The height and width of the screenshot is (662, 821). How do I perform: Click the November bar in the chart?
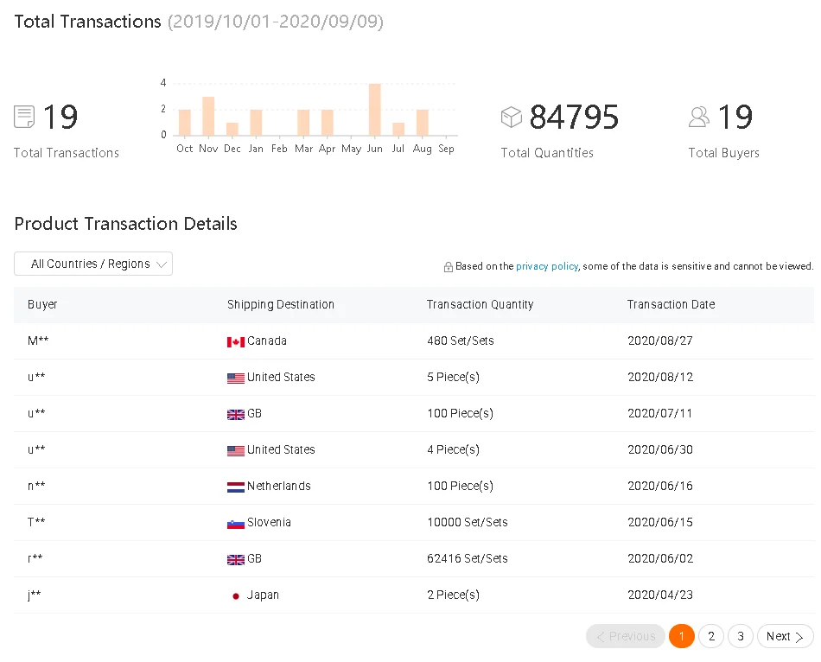208,117
